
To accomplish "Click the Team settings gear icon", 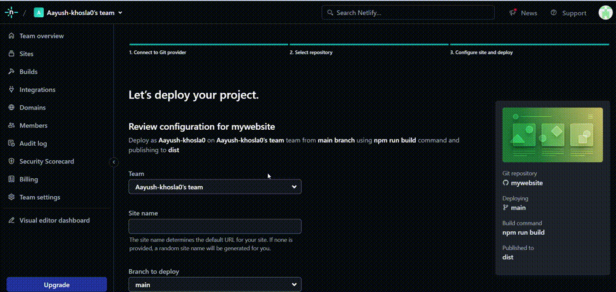I will [11, 197].
